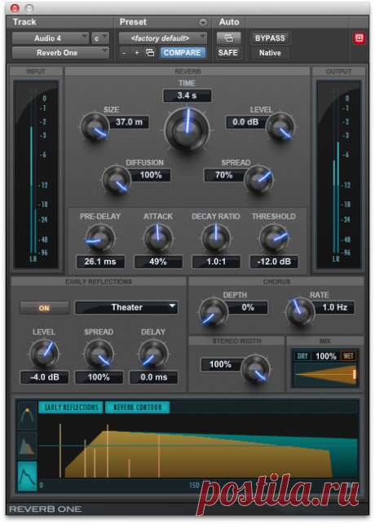Click the next preset plus button

137,53
